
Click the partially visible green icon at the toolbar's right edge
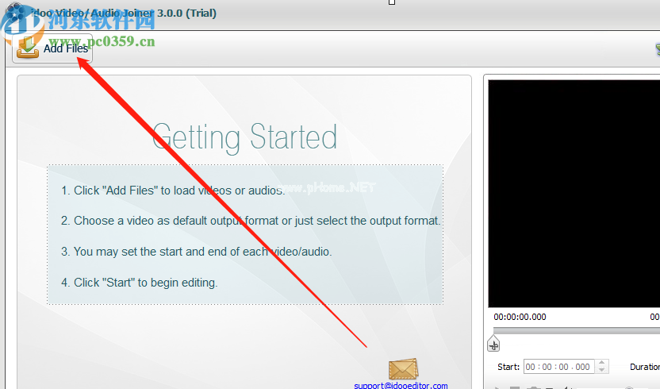[658, 49]
